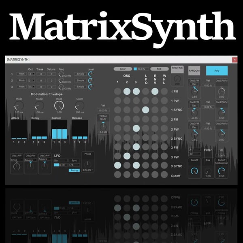Open the Oct dropdown for oscillator 1
The width and height of the screenshot is (243, 243).
[32, 74]
